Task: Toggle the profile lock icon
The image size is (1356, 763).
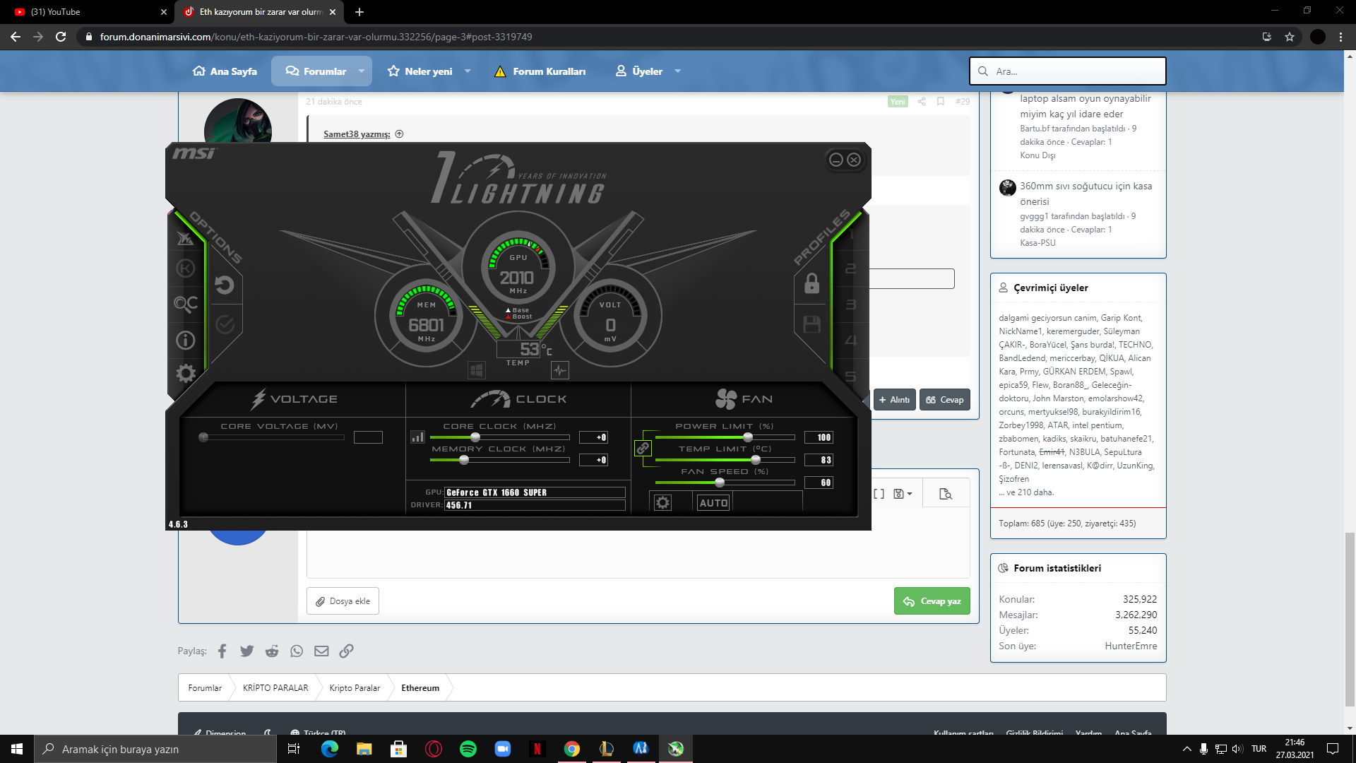Action: [x=812, y=283]
